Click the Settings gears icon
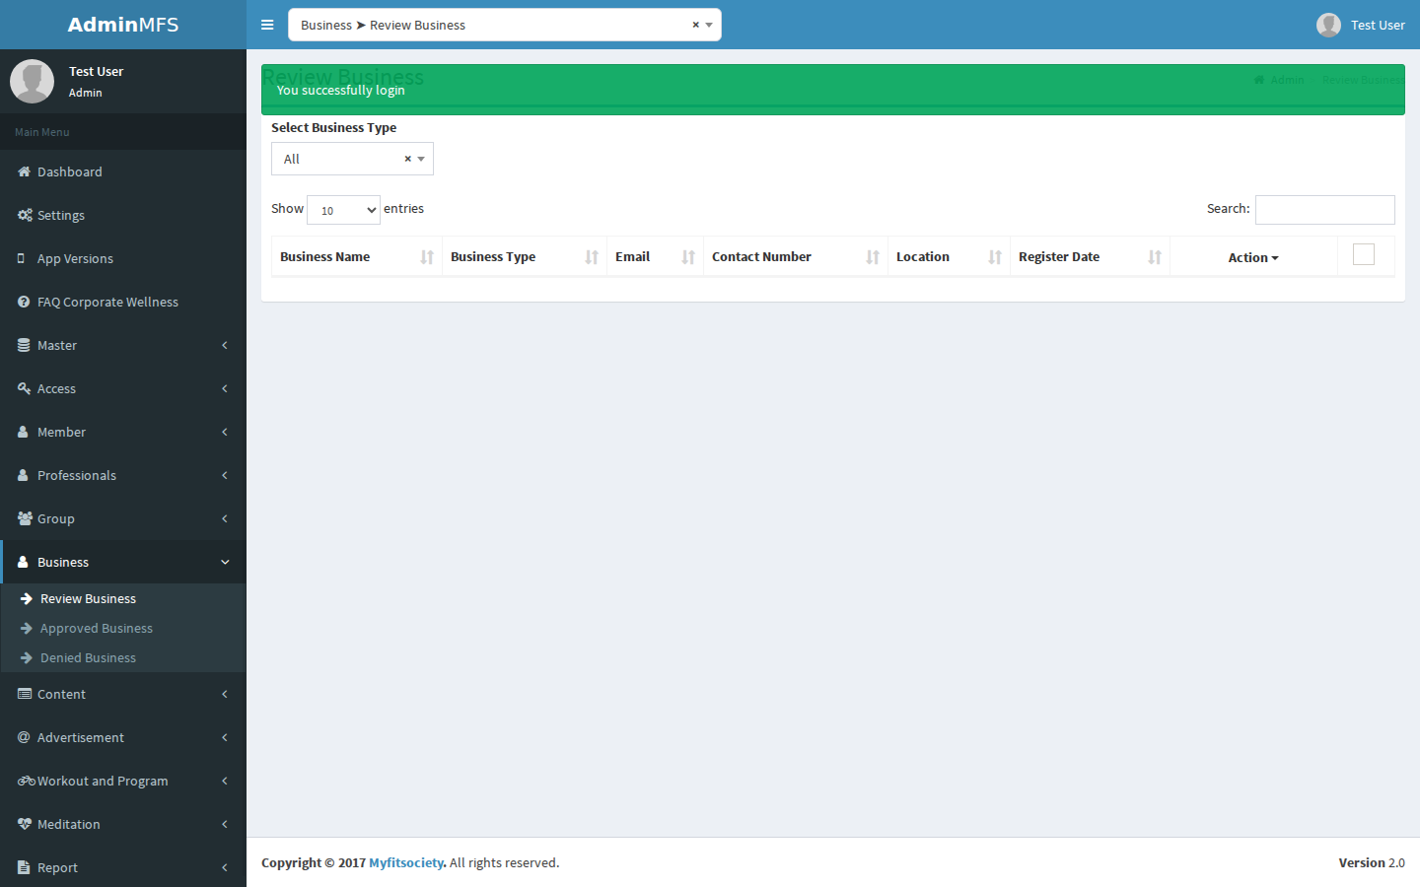This screenshot has height=887, width=1420. click(x=25, y=215)
